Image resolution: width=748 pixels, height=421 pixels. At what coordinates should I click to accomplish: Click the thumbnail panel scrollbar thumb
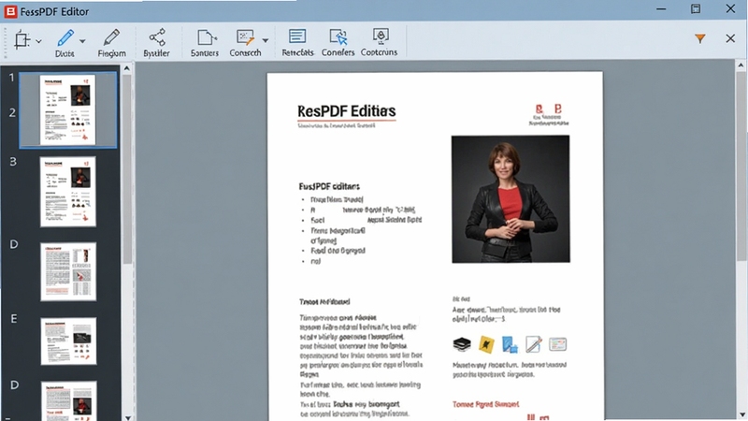127,169
